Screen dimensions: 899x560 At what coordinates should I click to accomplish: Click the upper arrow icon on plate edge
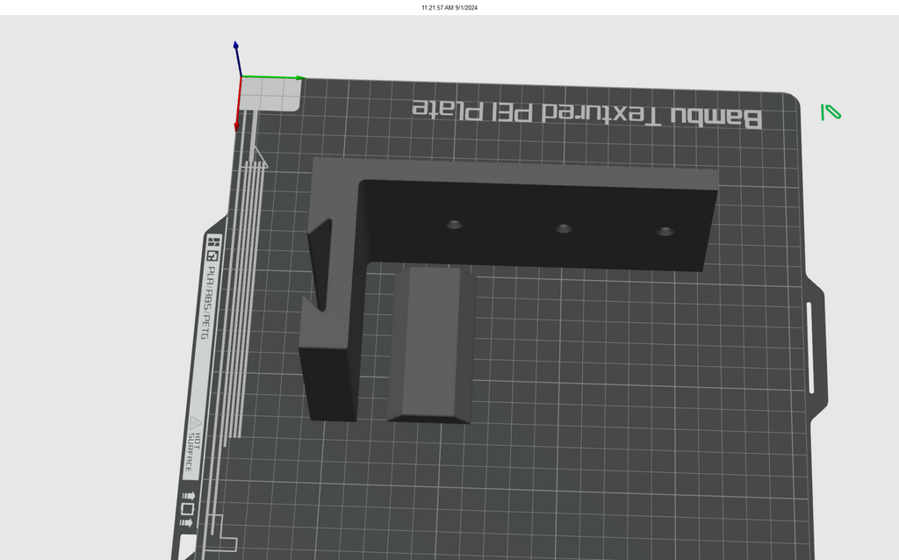[190, 496]
